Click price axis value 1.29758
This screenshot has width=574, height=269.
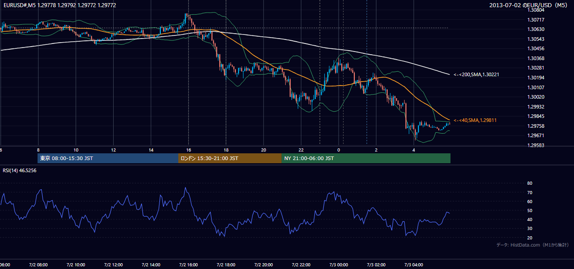click(x=536, y=126)
